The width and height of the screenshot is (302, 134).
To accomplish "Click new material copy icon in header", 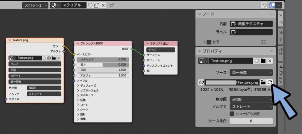I will click(97, 5).
